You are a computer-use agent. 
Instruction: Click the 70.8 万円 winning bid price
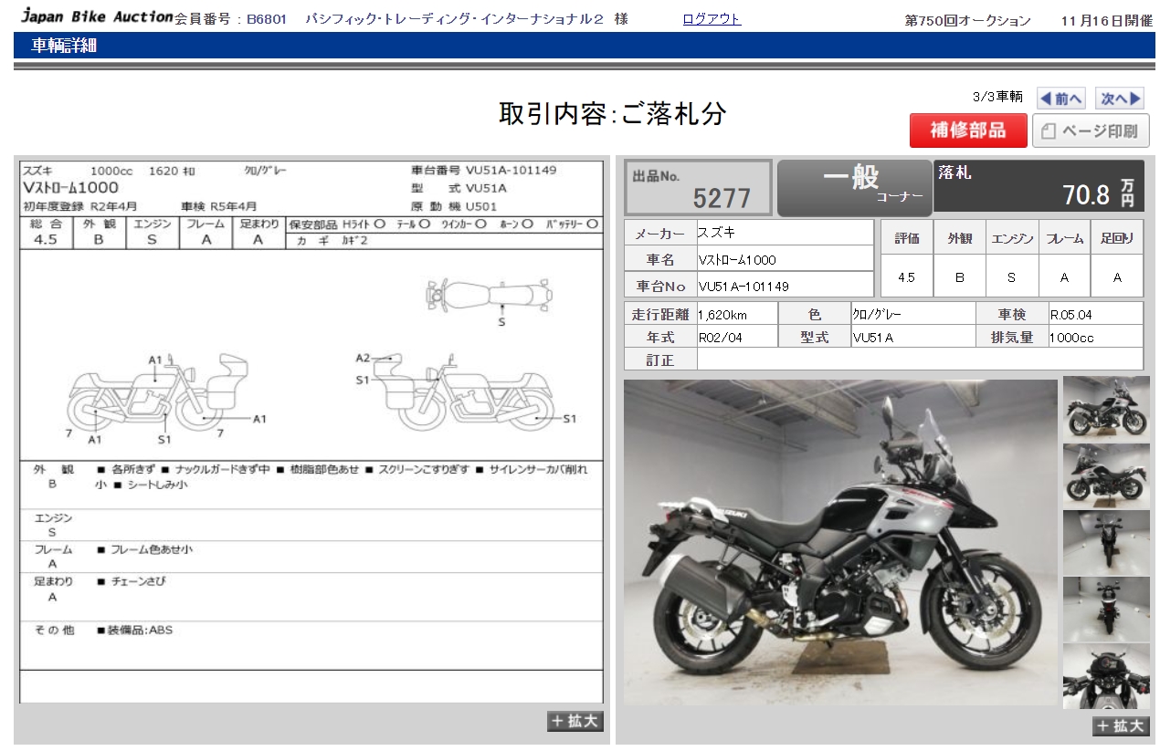[1099, 193]
